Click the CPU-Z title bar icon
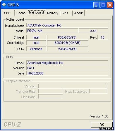The width and height of the screenshot is (115, 131). click(4, 5)
